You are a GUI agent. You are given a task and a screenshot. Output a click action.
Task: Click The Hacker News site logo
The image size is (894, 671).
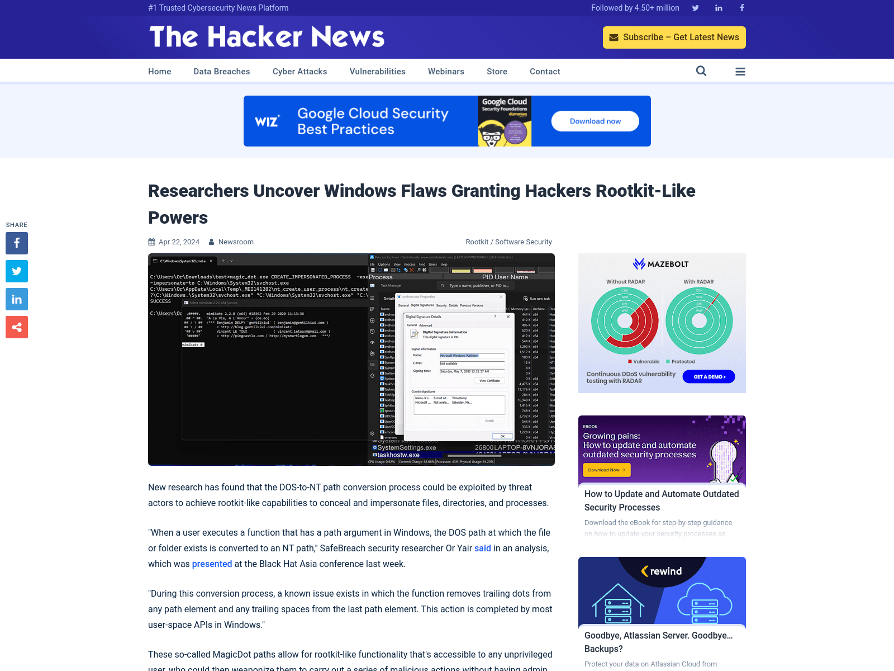[x=267, y=37]
